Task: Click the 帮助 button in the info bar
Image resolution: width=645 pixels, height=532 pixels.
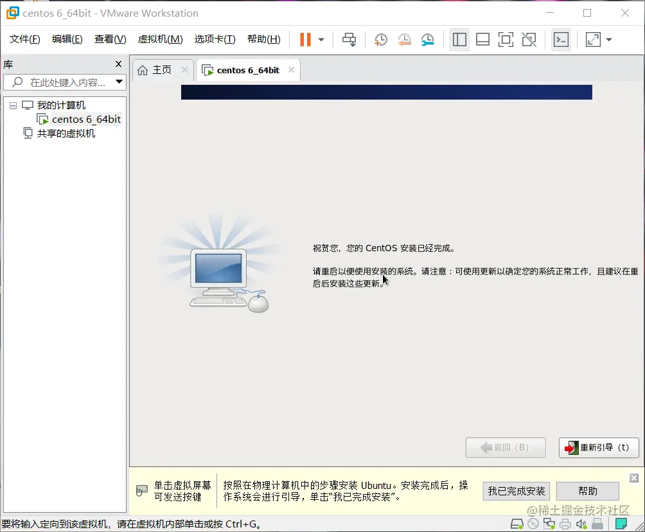Action: (x=588, y=492)
